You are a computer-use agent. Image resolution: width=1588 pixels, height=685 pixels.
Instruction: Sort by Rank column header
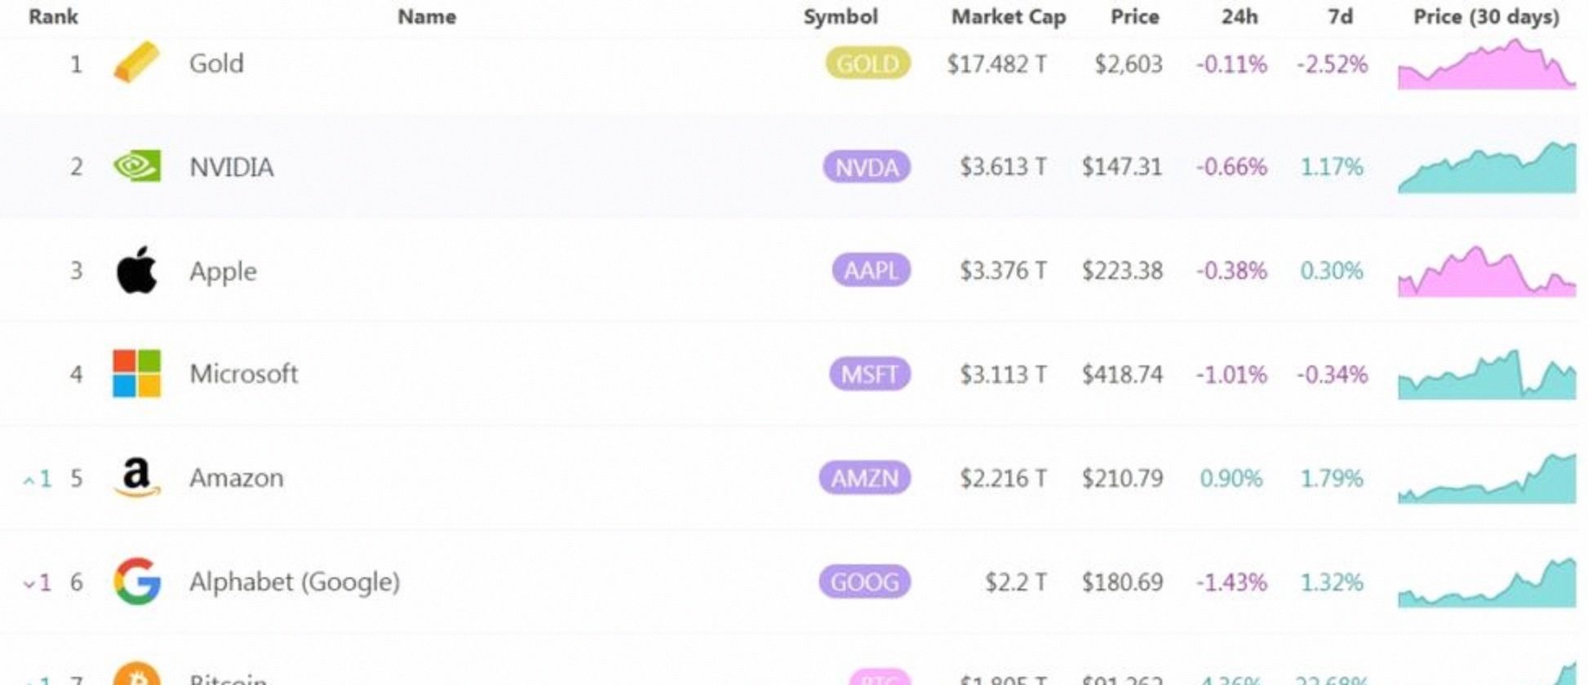(x=53, y=16)
